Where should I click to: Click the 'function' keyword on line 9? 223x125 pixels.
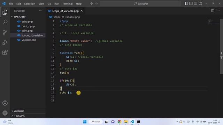[x=66, y=53]
